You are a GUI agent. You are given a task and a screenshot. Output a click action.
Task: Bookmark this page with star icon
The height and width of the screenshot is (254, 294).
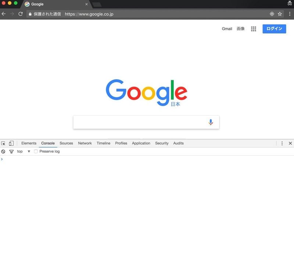point(280,14)
